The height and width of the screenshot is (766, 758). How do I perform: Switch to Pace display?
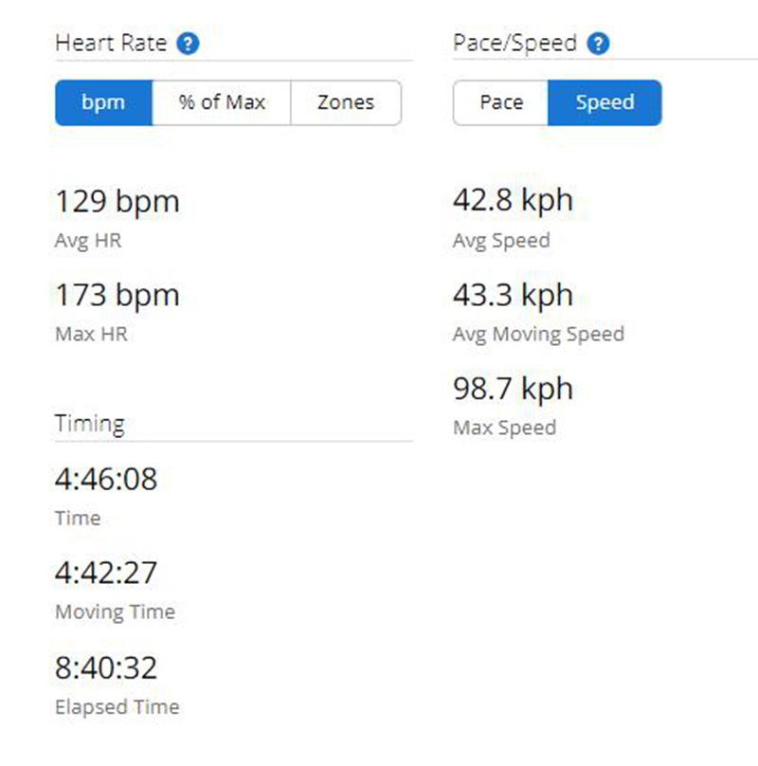tap(501, 102)
